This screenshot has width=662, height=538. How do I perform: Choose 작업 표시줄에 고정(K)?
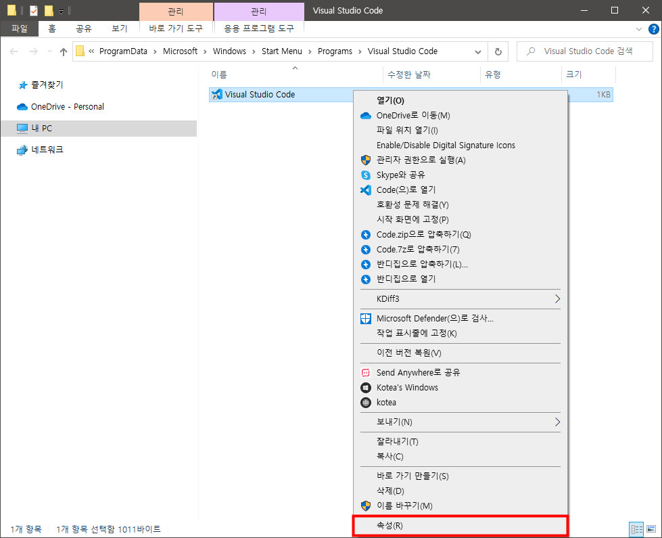[460, 333]
